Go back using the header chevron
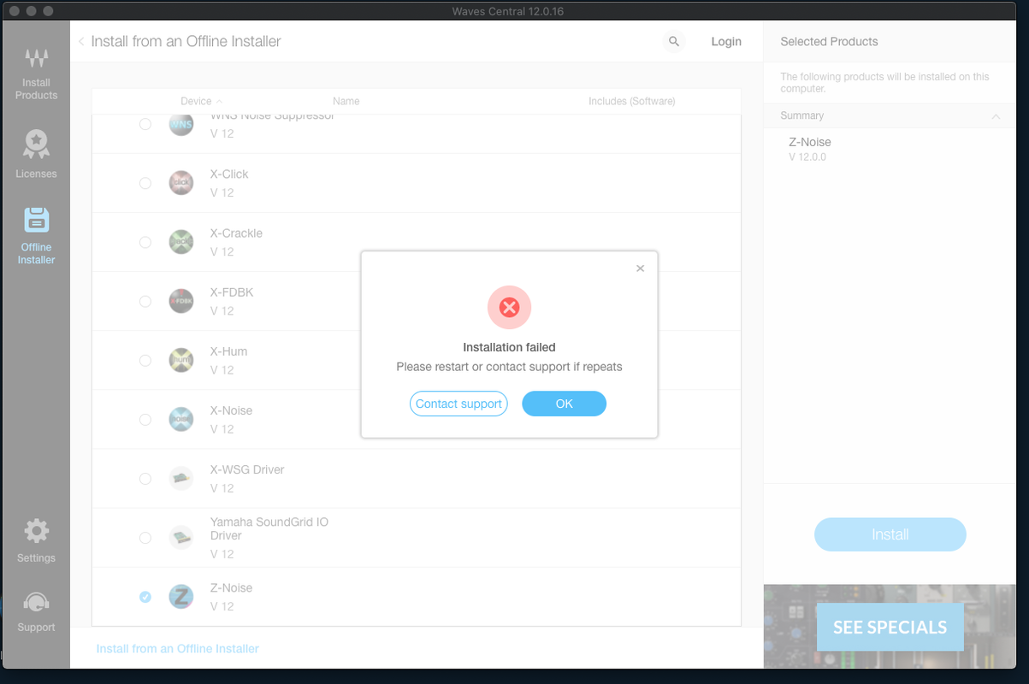The width and height of the screenshot is (1029, 684). click(x=81, y=41)
